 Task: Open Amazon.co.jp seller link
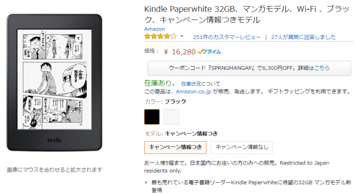point(193,92)
